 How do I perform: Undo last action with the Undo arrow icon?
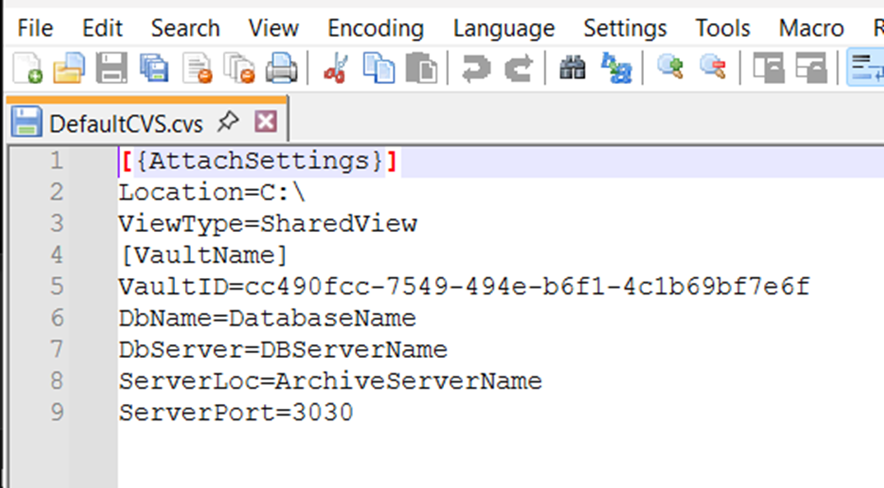(x=474, y=70)
